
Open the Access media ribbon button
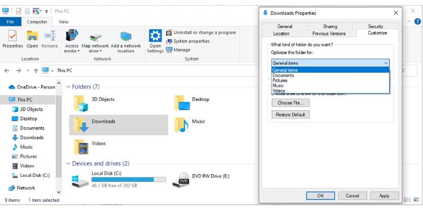tap(72, 41)
